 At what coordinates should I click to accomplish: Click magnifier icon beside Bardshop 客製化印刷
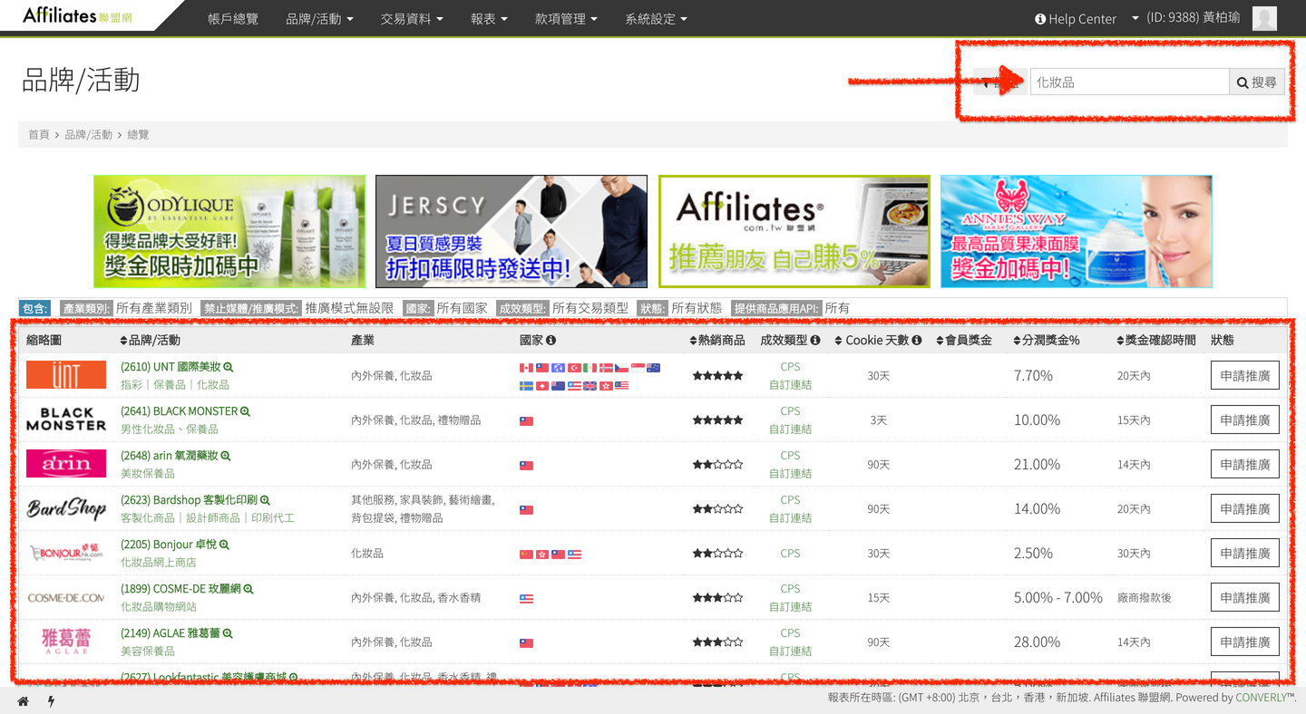pos(265,500)
